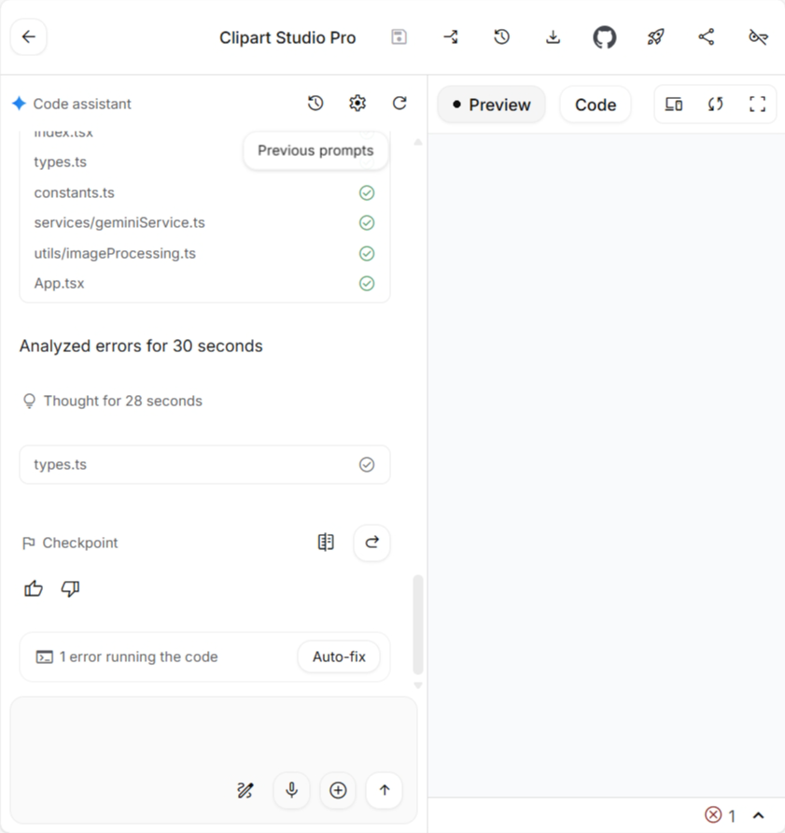Click thumbs up feedback icon
This screenshot has height=833, width=785.
pos(34,588)
